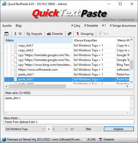Click the <? helper button
This screenshot has width=138, height=143.
coord(72,129)
